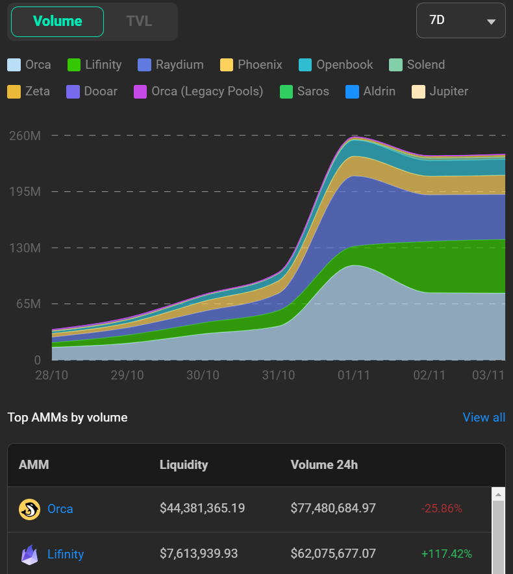Toggle the Saros legend swatch
513x574 pixels.
coord(286,91)
